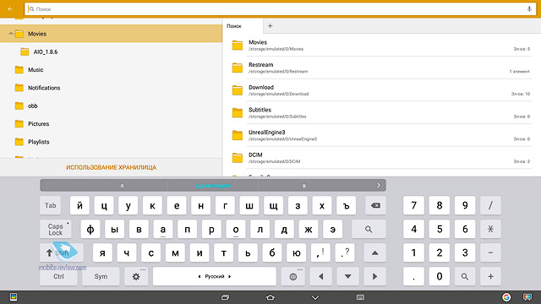The image size is (541, 304).
Task: Tap the numpad slash key
Action: point(490,205)
